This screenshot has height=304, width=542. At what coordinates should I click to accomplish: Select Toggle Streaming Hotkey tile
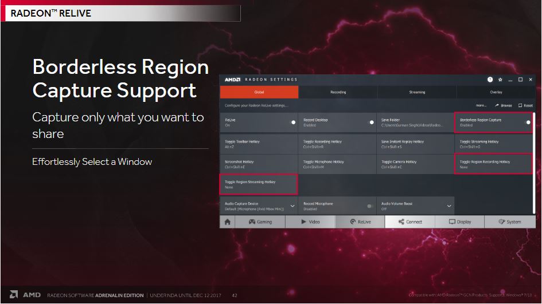pos(494,144)
